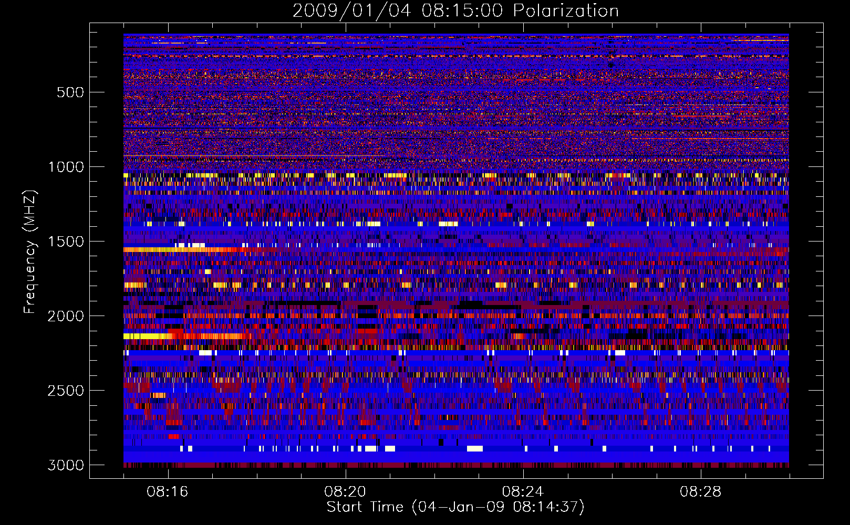Image resolution: width=850 pixels, height=525 pixels.
Task: Select the 2500 frequency tick label
Action: coord(66,391)
